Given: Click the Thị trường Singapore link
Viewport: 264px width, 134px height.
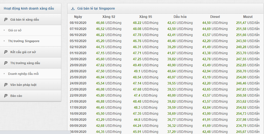Looking at the screenshot, I should (24, 41).
